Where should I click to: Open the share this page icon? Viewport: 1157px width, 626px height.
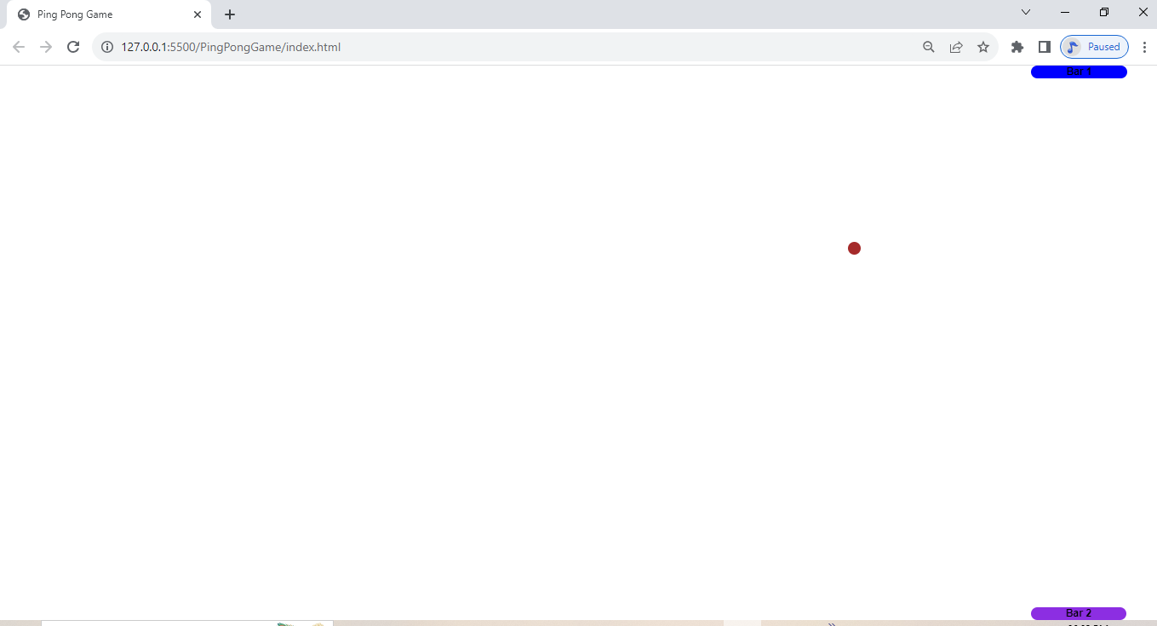coord(956,47)
